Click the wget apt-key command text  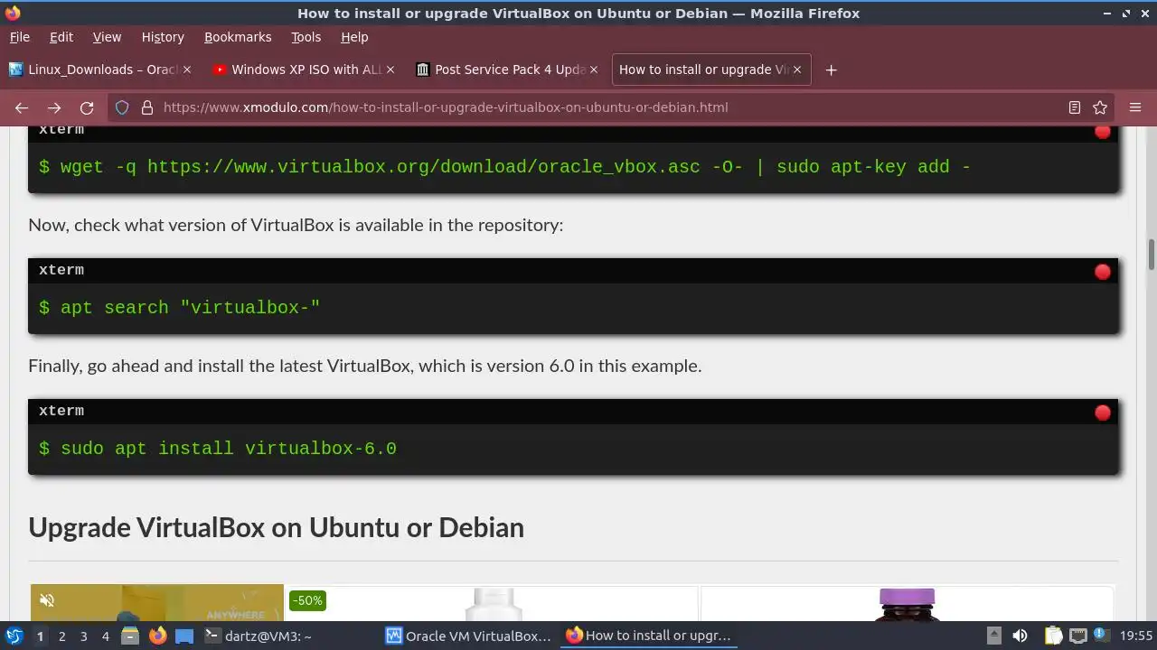pos(504,167)
